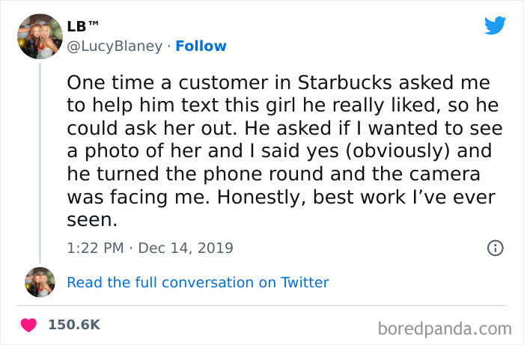The height and width of the screenshot is (345, 524).
Task: Open LB's large profile avatar
Action: click(x=39, y=36)
